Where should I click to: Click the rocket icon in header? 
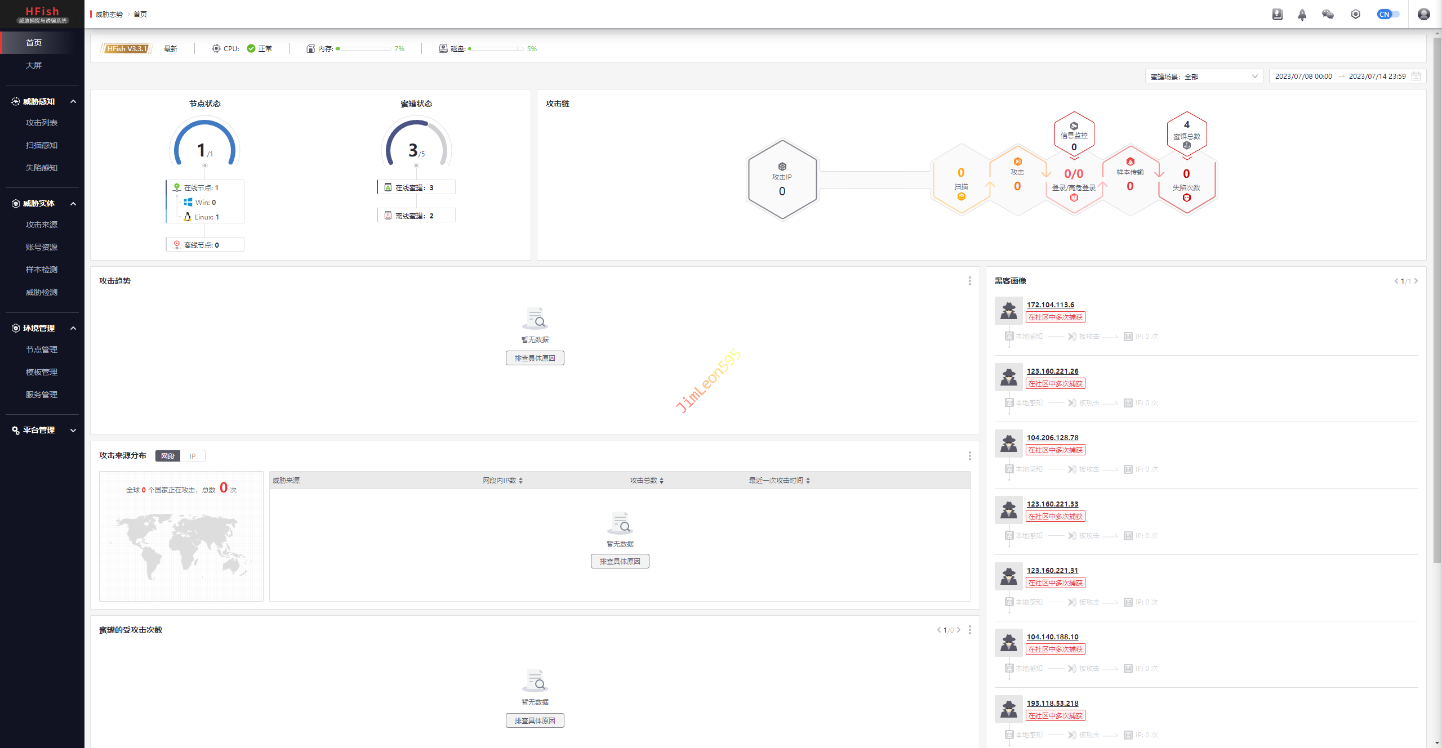coord(1302,14)
